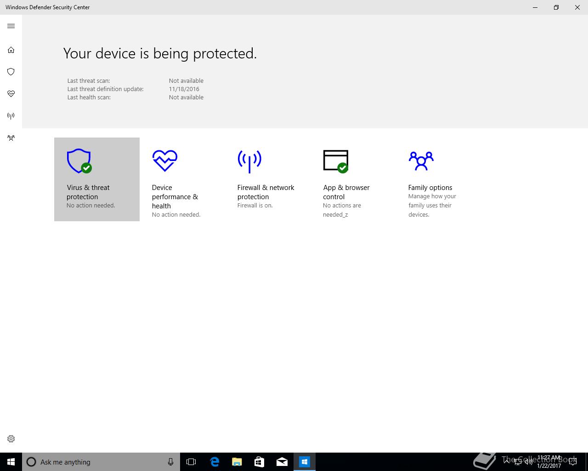Open Virus & threat protection tile title
The image size is (588, 471).
click(x=88, y=192)
